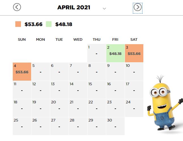183x141 pixels.
Task: Select April 24 date cell
Action: coord(134,108)
